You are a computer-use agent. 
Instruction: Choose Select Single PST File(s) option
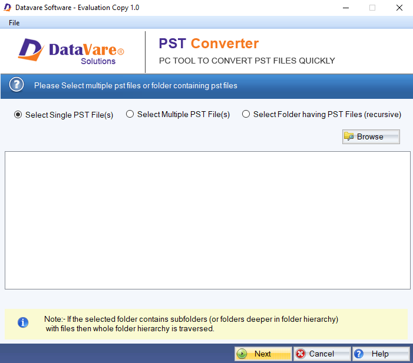64,115
